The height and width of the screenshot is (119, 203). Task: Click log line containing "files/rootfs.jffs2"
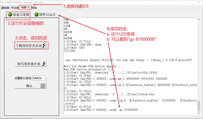(111, 73)
